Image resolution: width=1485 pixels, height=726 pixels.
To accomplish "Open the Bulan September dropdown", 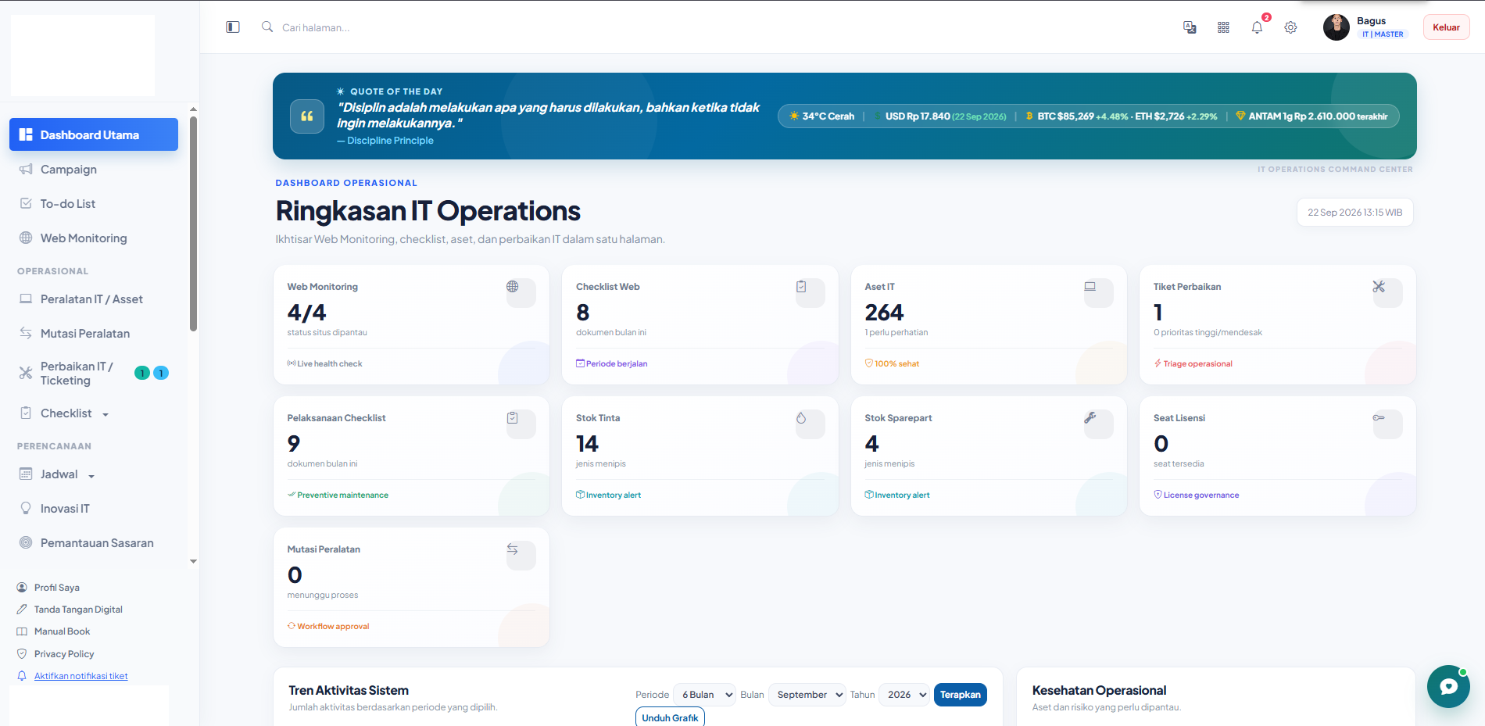I will [807, 695].
